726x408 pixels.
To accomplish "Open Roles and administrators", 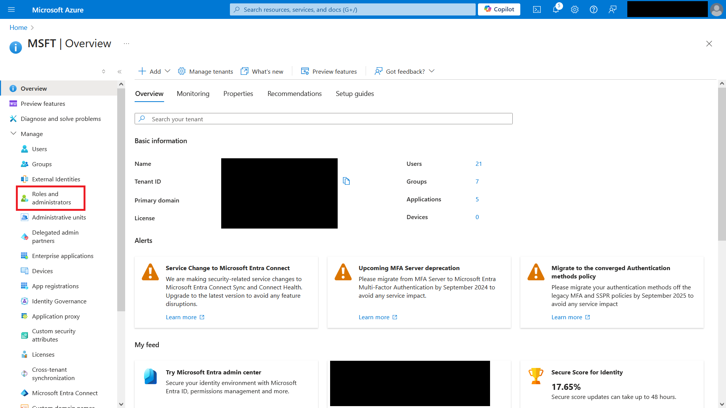I will coord(51,198).
